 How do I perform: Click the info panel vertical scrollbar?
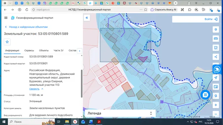(x=82, y=83)
